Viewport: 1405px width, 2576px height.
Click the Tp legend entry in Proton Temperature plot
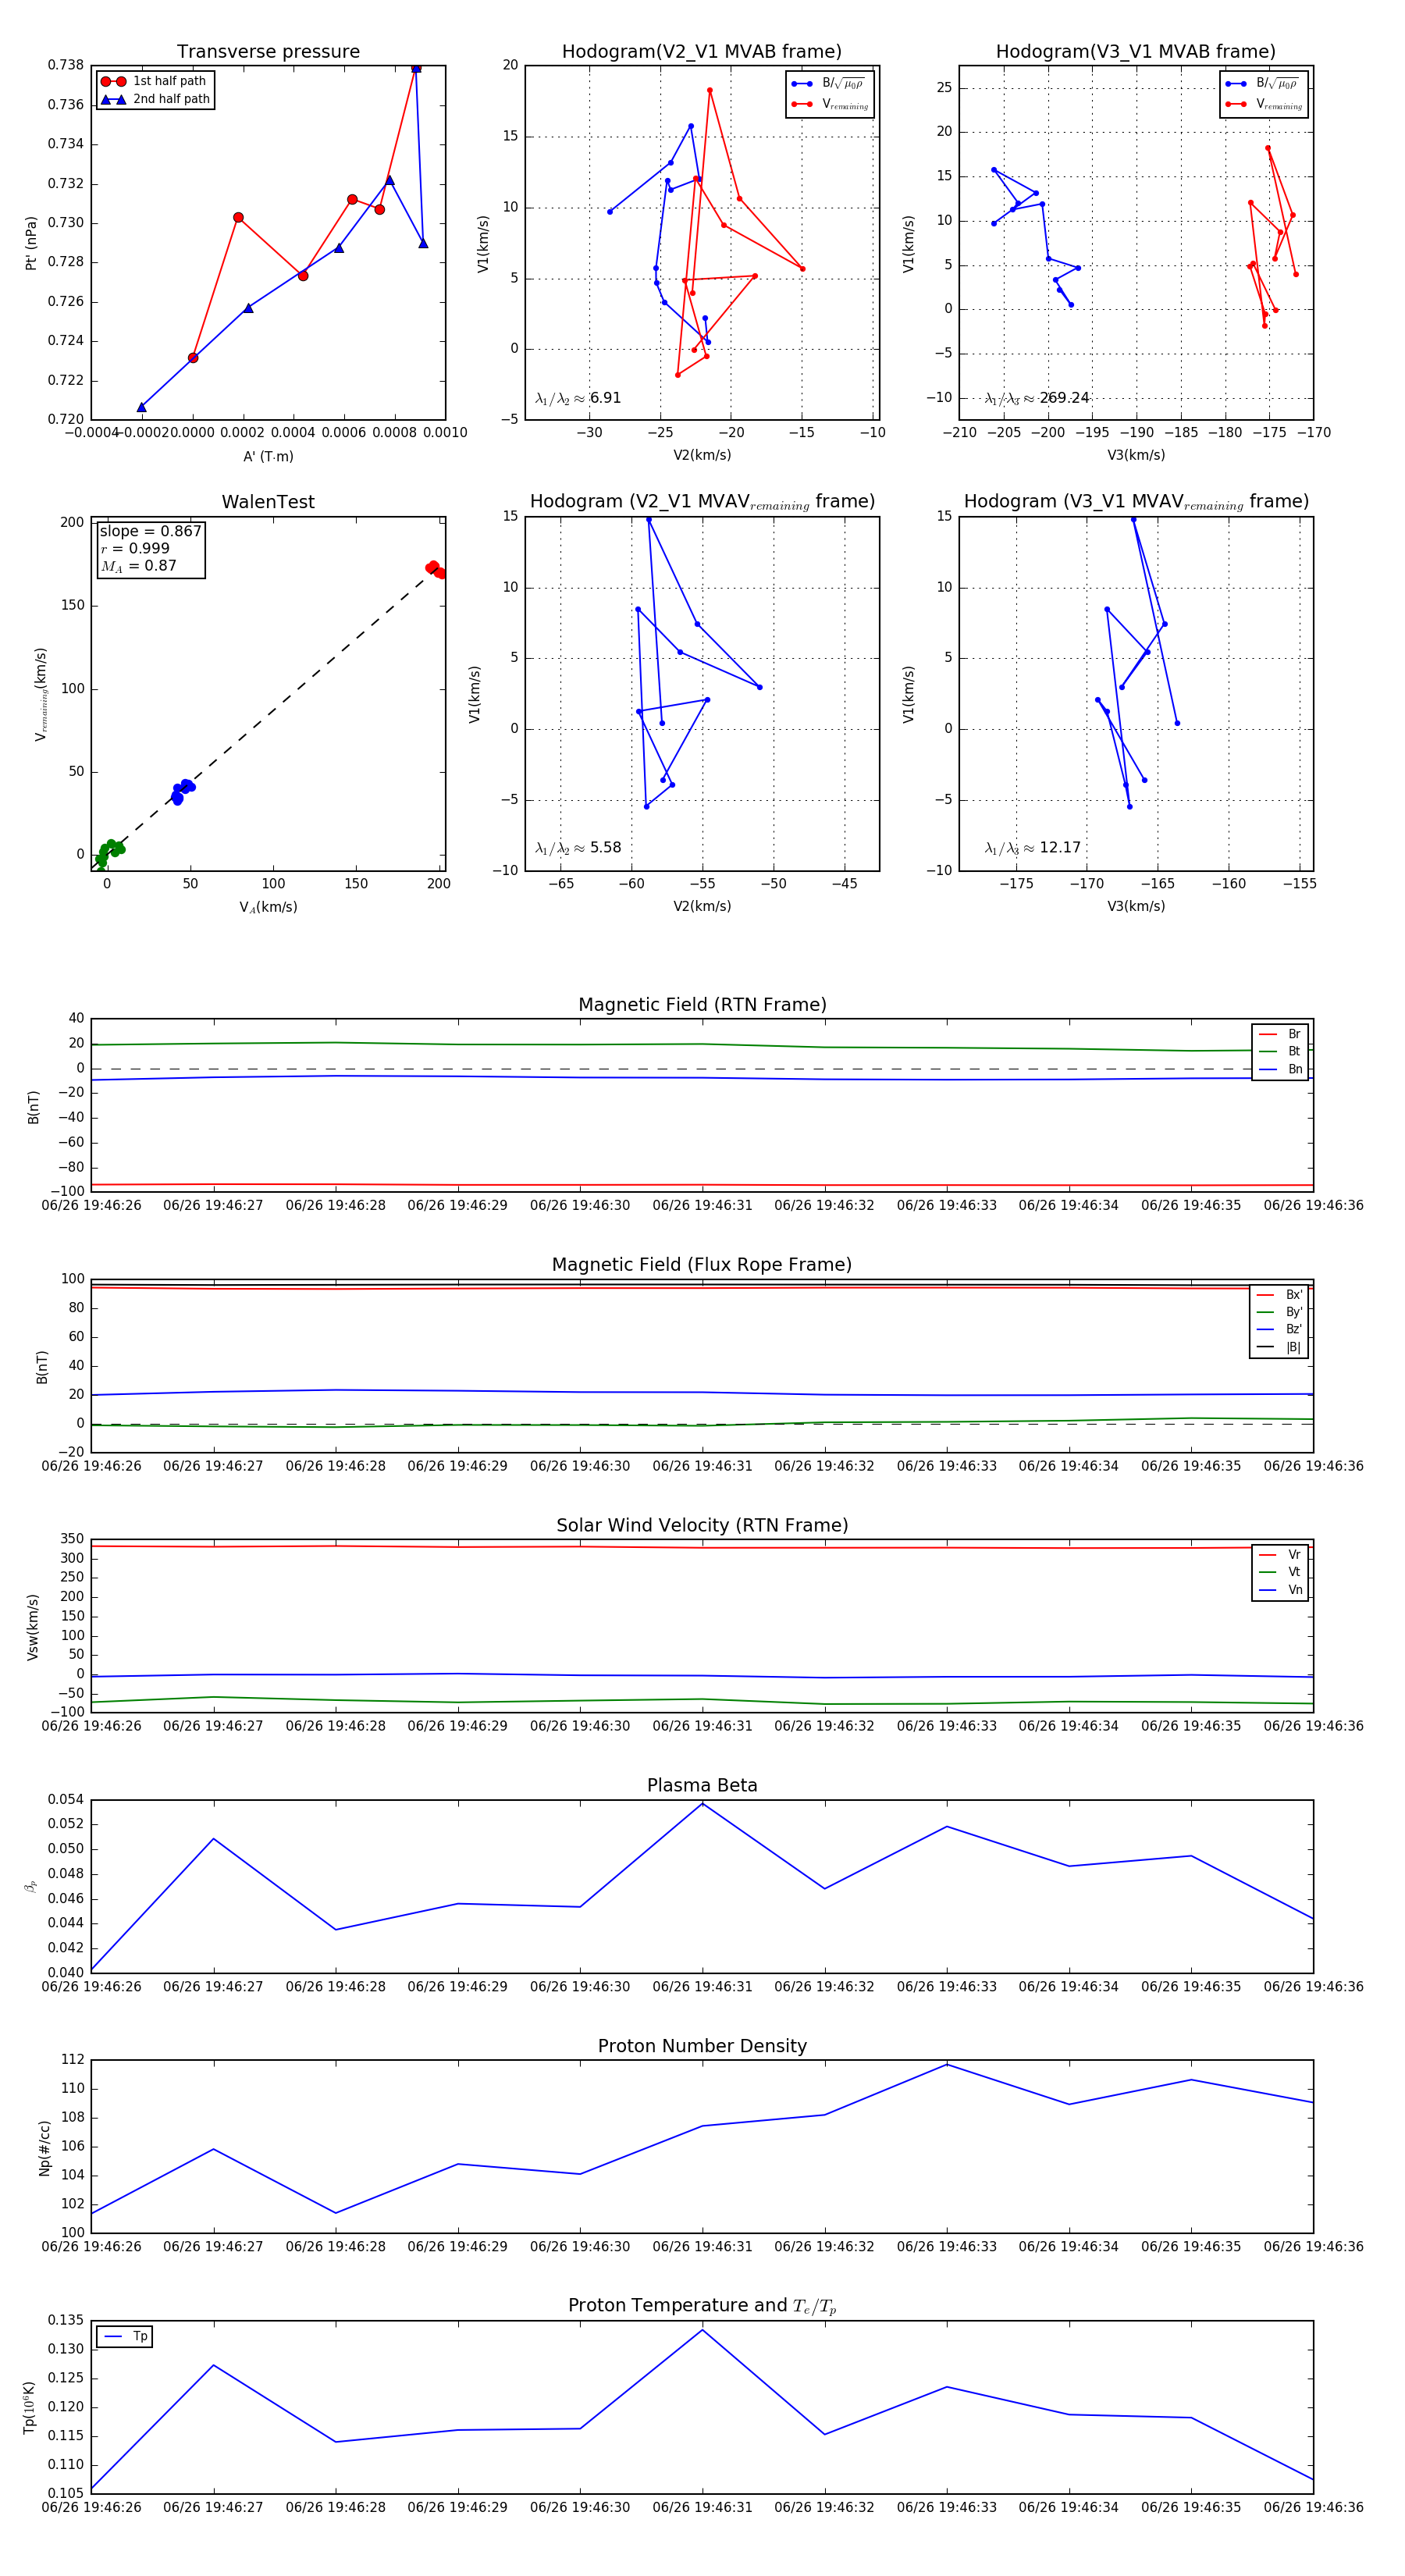click(x=125, y=2336)
